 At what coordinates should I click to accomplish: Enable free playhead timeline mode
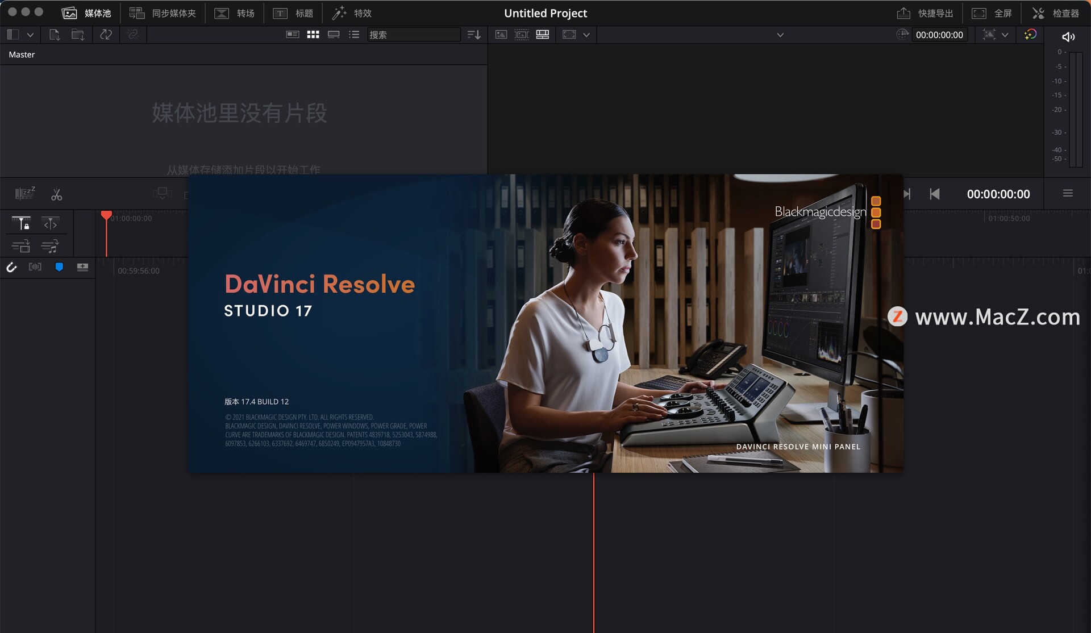51,223
